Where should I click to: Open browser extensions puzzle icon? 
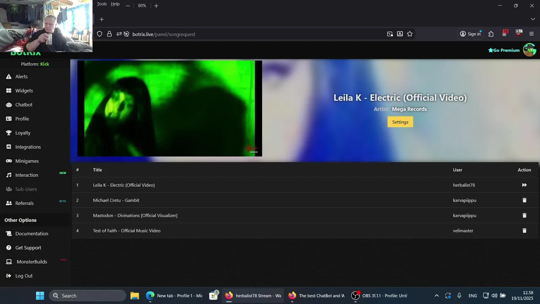coord(491,34)
